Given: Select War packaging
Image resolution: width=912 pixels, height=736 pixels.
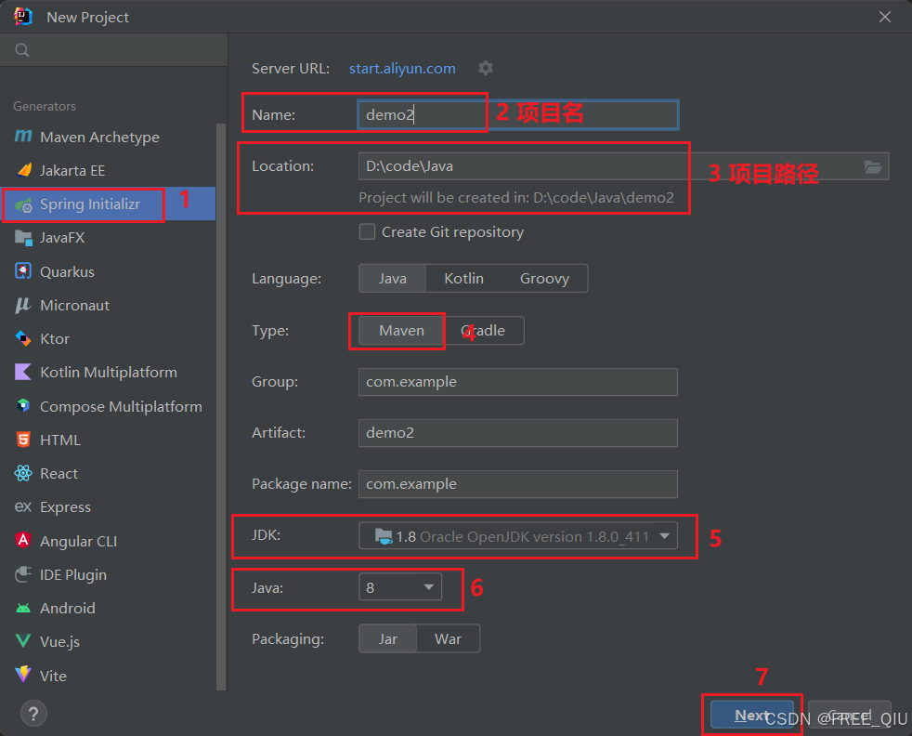Looking at the screenshot, I should (448, 638).
